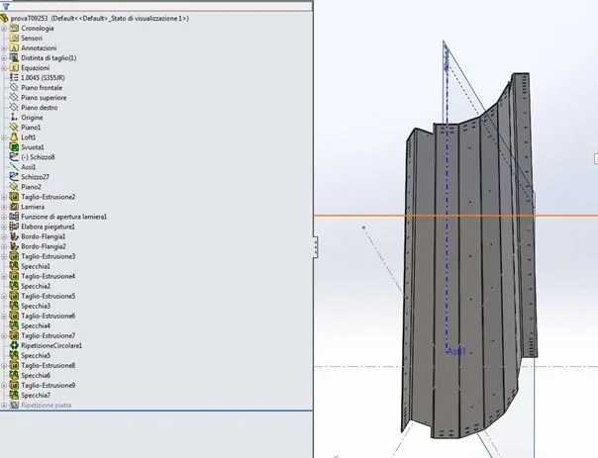Image resolution: width=598 pixels, height=458 pixels.
Task: Click the Origine origin icon
Action: coord(14,118)
